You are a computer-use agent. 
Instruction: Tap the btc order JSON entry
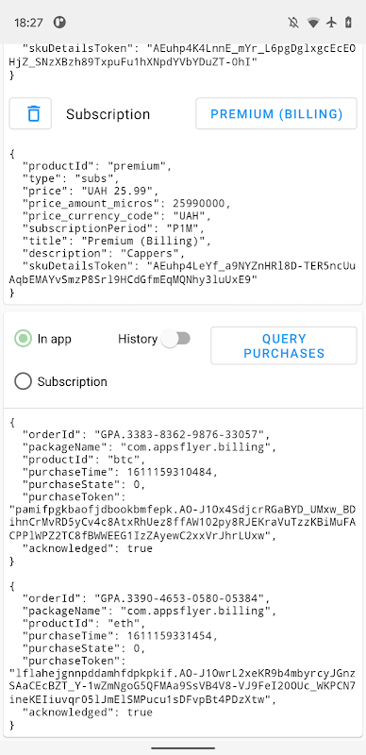tap(183, 492)
